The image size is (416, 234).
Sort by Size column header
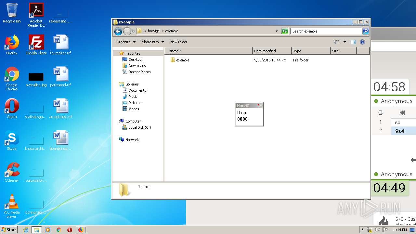pos(344,51)
